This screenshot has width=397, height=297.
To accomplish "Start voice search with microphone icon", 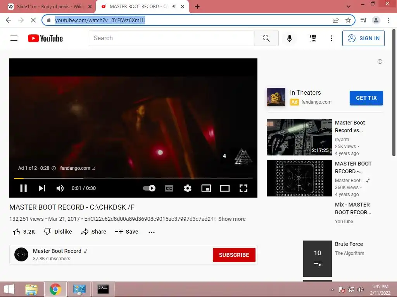I will pyautogui.click(x=289, y=38).
